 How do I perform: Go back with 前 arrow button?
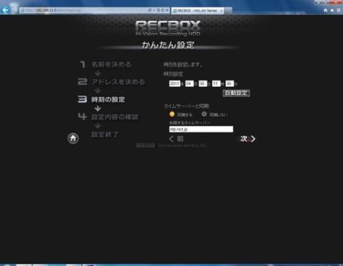[177, 139]
